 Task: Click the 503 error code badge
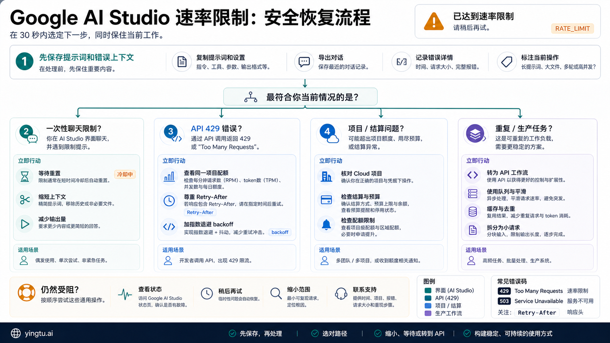pos(504,301)
